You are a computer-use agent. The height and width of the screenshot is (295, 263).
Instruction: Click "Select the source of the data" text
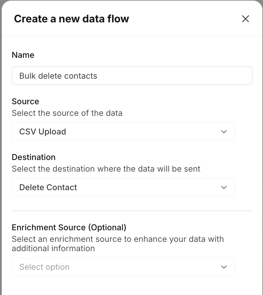pyautogui.click(x=67, y=113)
